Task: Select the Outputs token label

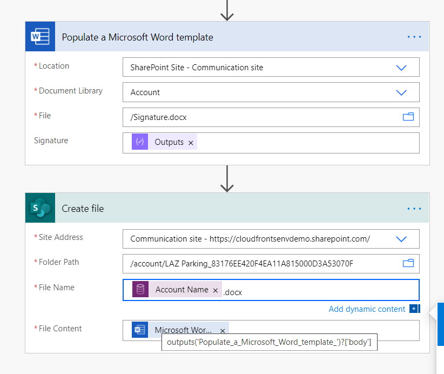Action: [x=169, y=142]
